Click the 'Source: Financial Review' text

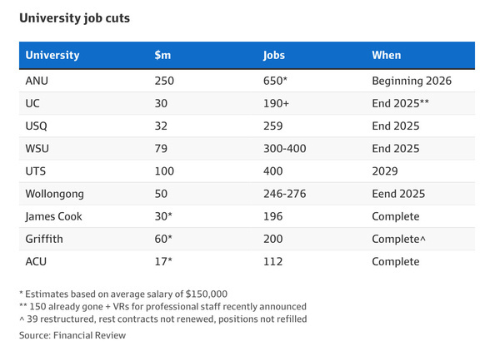click(x=72, y=334)
